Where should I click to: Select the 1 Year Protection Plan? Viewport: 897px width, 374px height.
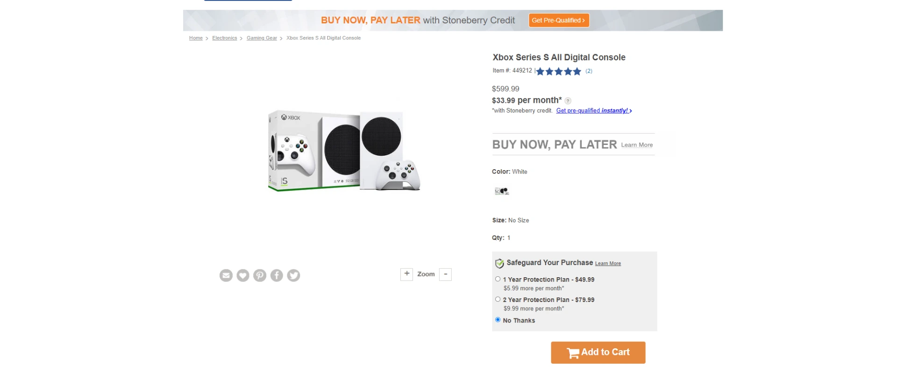pyautogui.click(x=498, y=279)
